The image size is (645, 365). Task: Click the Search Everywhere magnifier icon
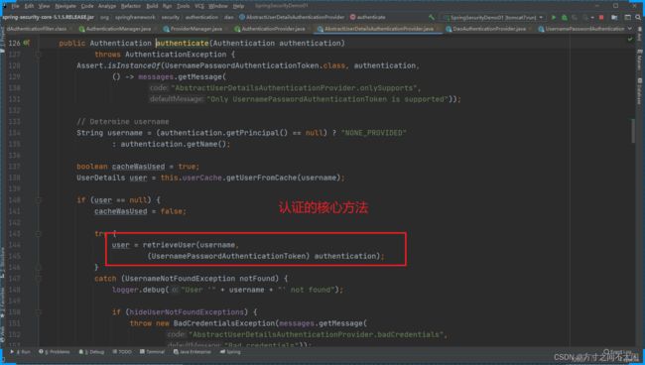pyautogui.click(x=638, y=17)
